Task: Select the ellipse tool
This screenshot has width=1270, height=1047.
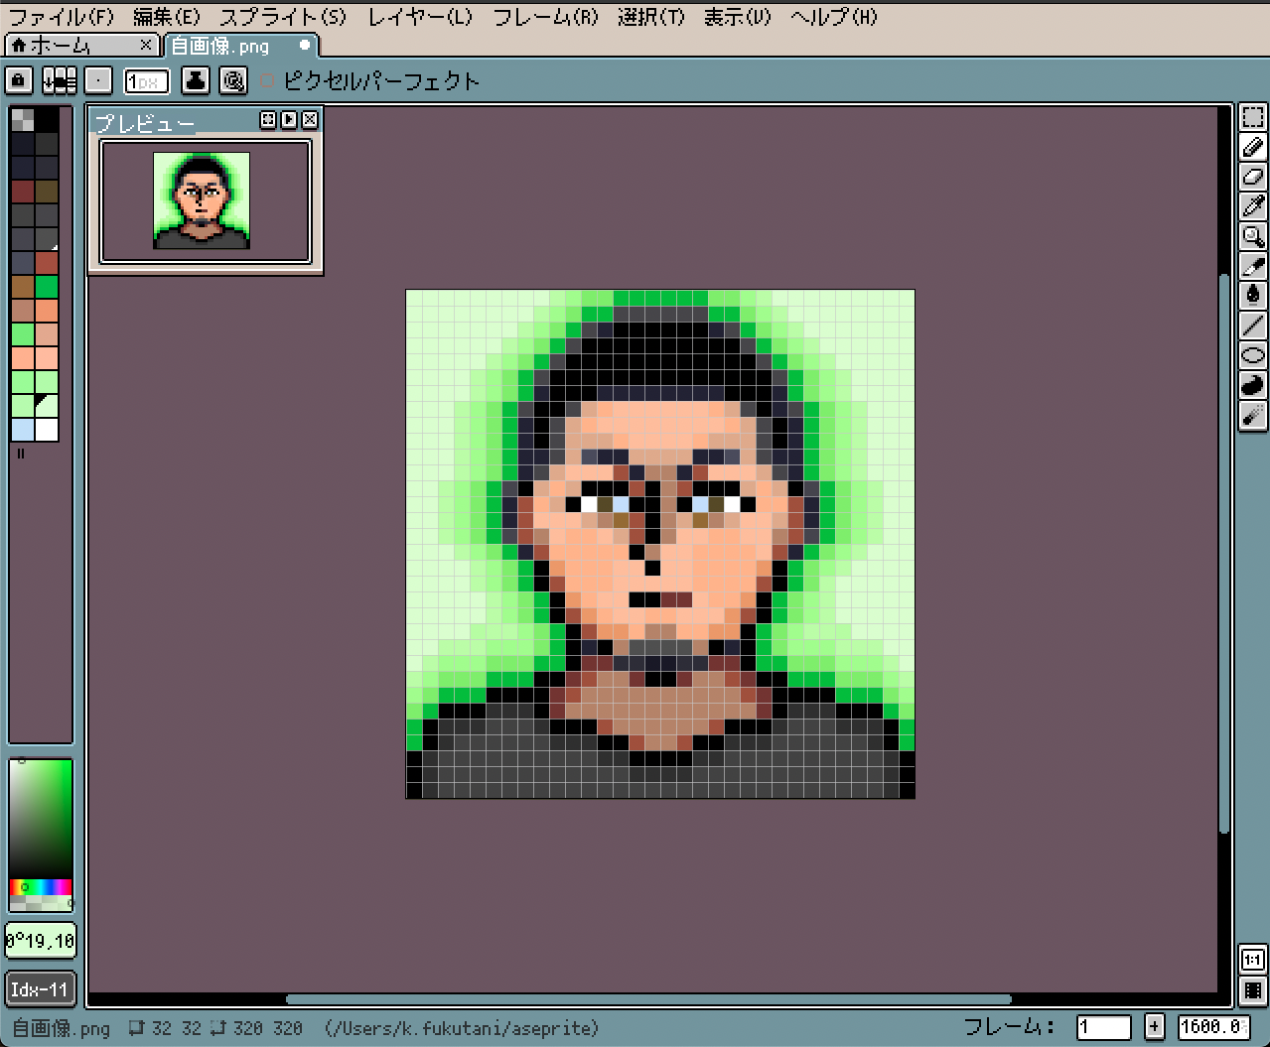Action: coord(1253,354)
